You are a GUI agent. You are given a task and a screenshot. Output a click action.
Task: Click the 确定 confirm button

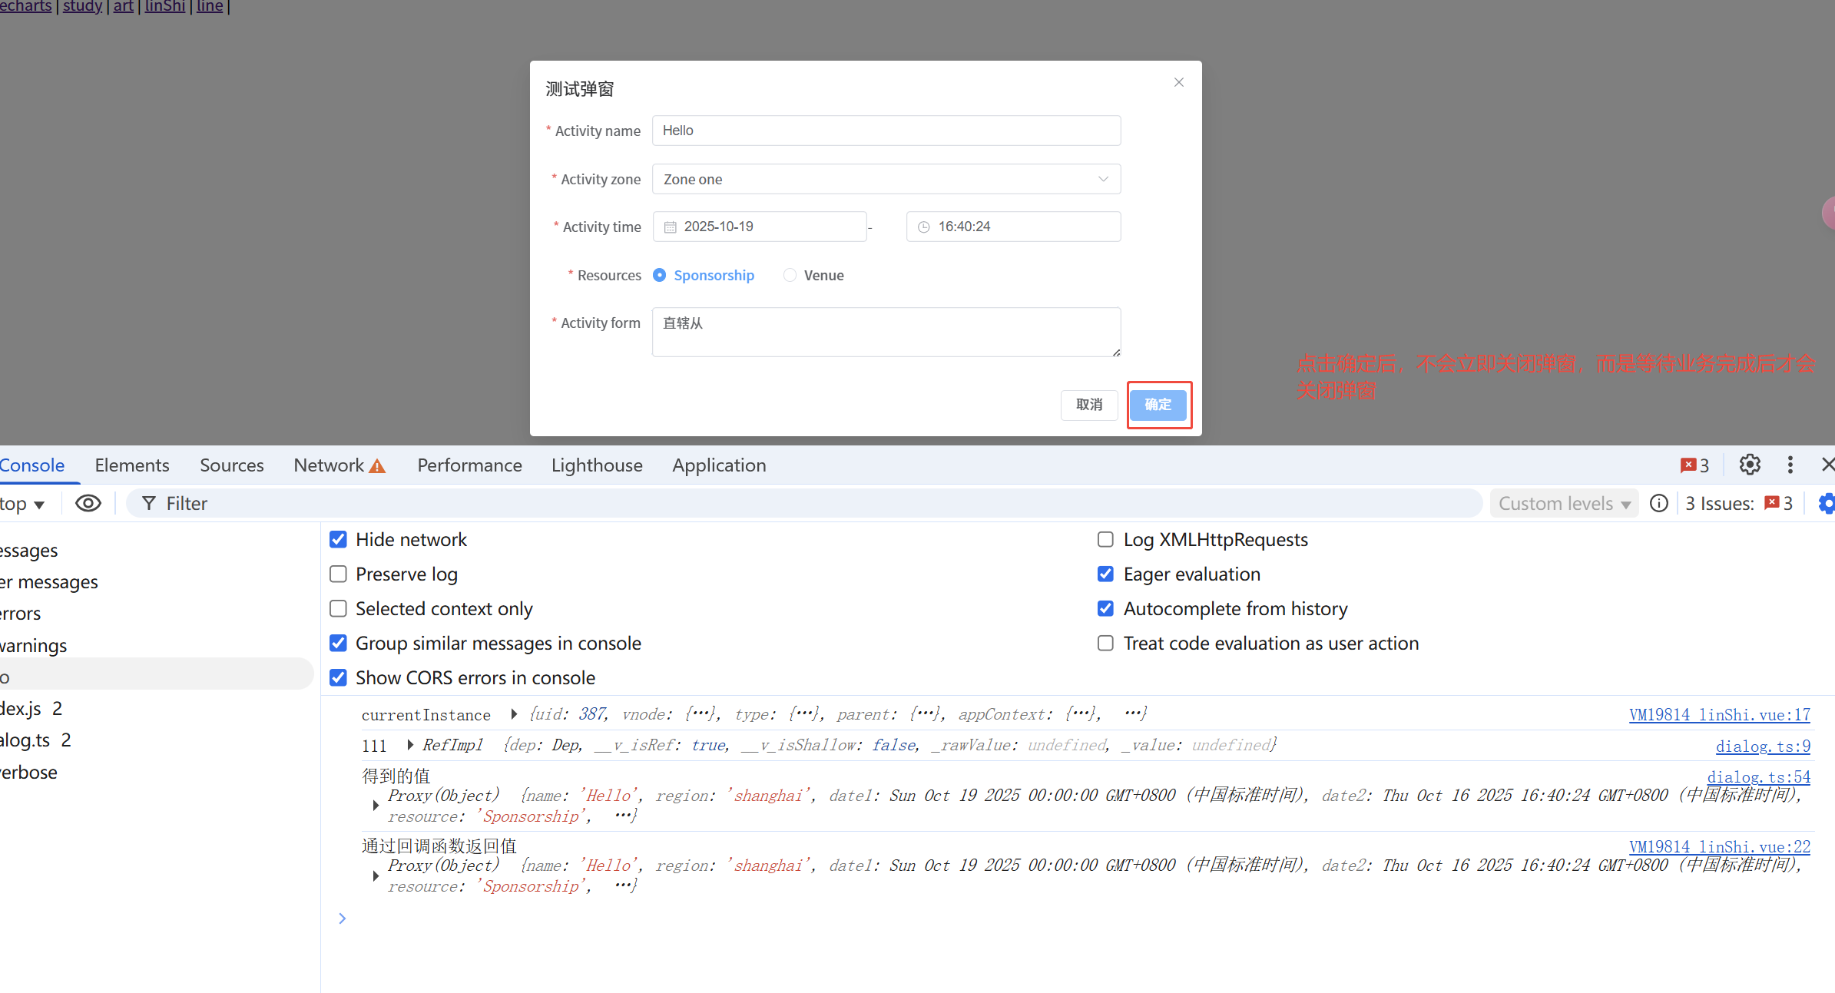pos(1158,405)
